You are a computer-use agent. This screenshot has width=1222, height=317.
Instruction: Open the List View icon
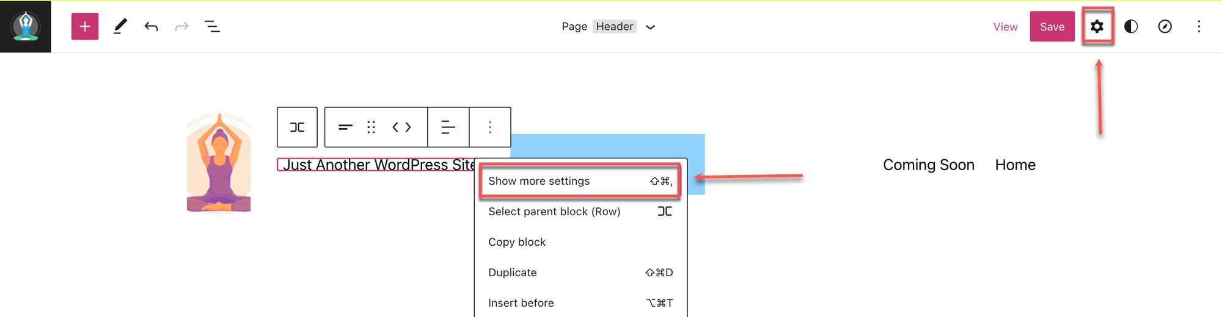pyautogui.click(x=212, y=26)
